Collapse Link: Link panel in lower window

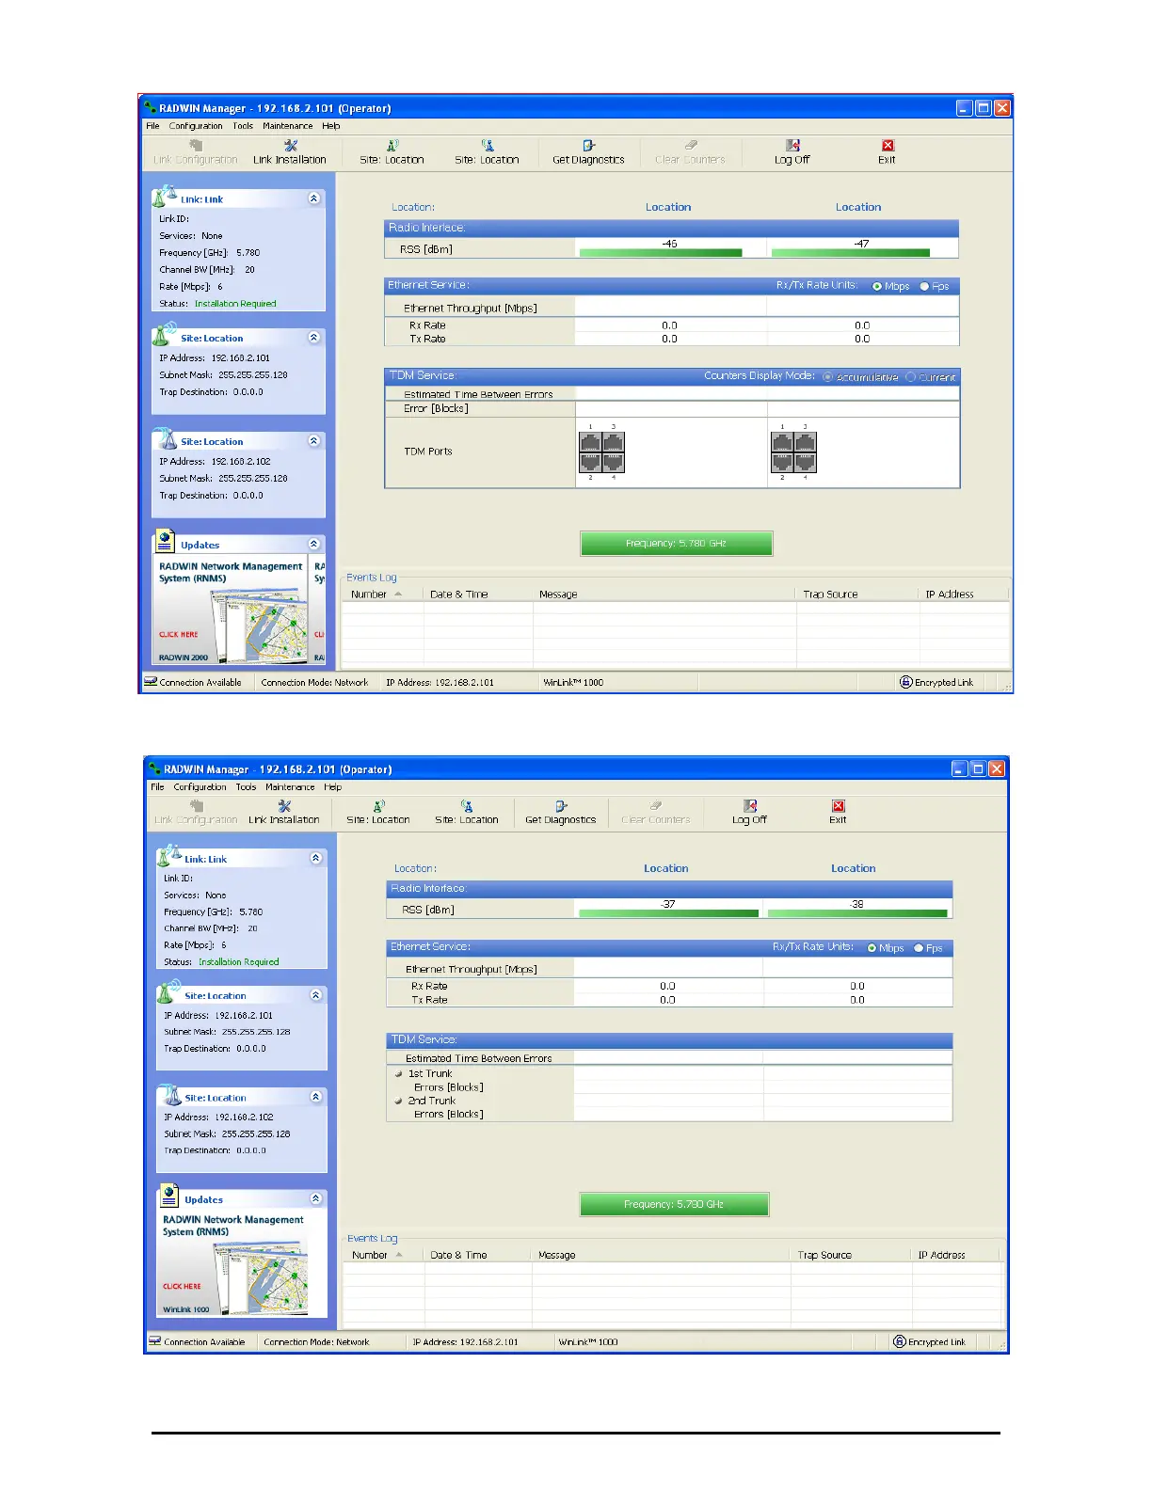point(315,858)
